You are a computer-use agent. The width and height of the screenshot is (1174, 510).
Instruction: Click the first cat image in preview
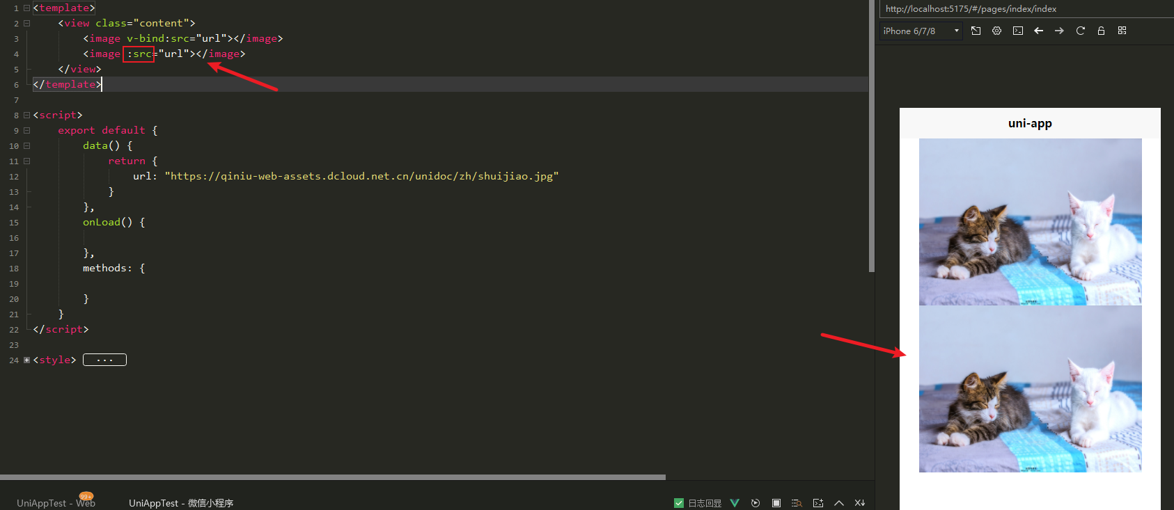1030,222
